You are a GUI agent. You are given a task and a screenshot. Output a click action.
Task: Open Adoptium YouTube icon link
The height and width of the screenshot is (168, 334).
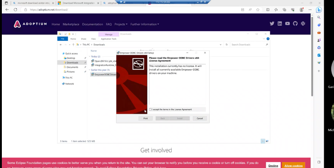(287, 24)
